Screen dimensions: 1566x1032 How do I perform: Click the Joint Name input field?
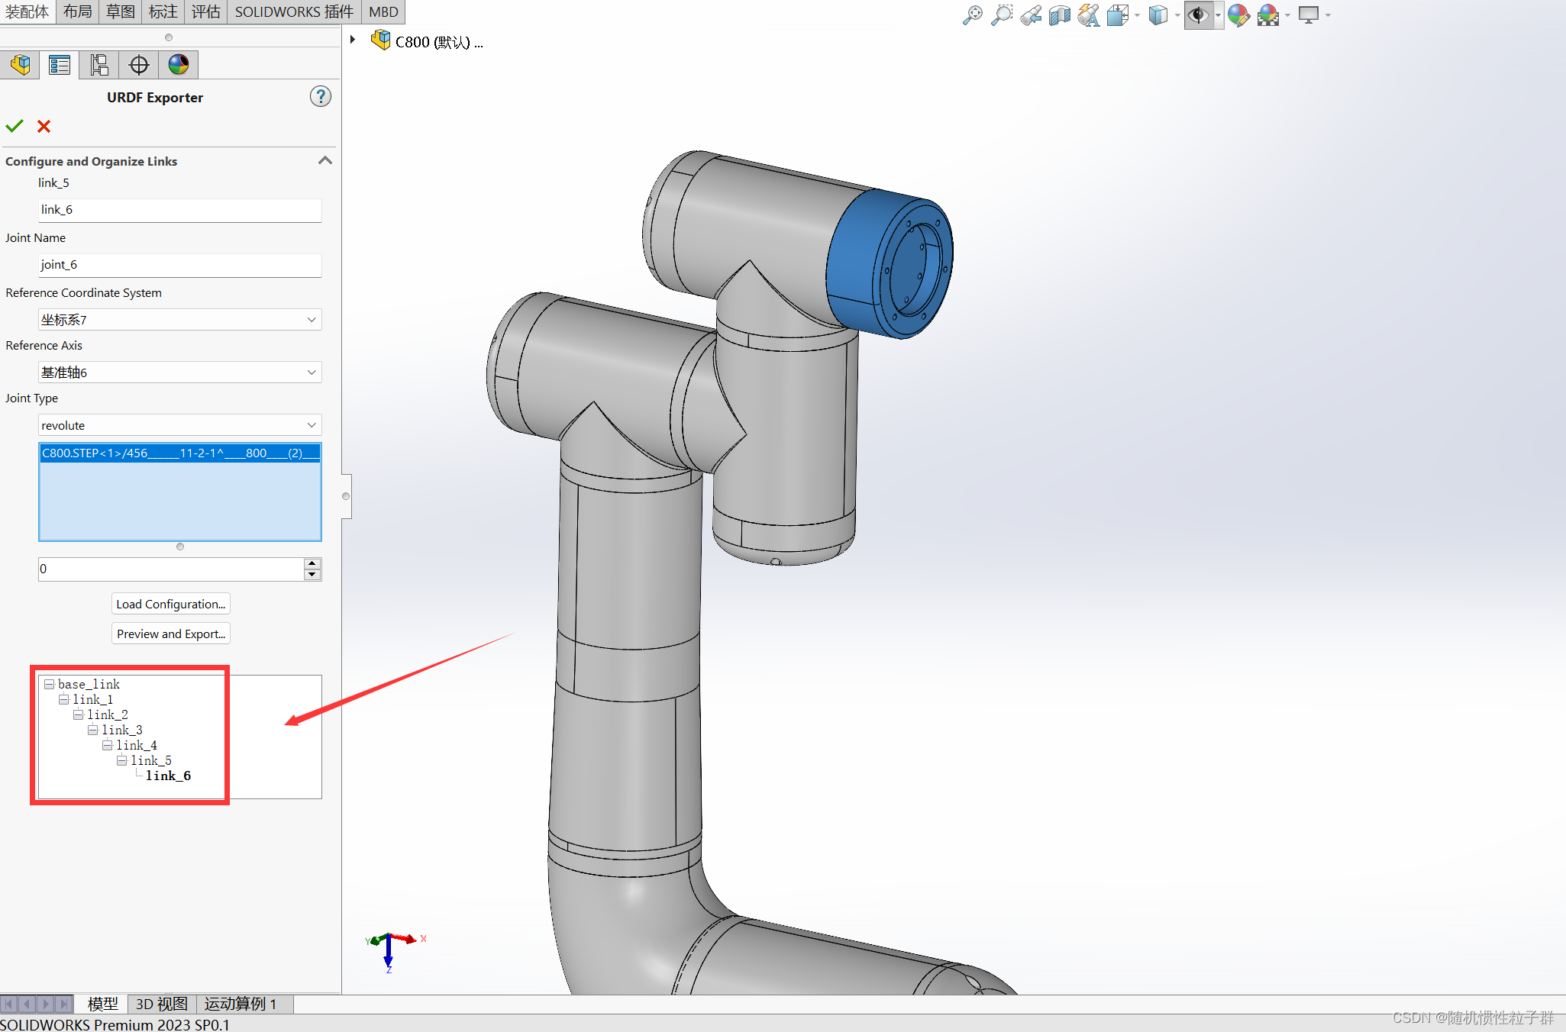(x=179, y=265)
